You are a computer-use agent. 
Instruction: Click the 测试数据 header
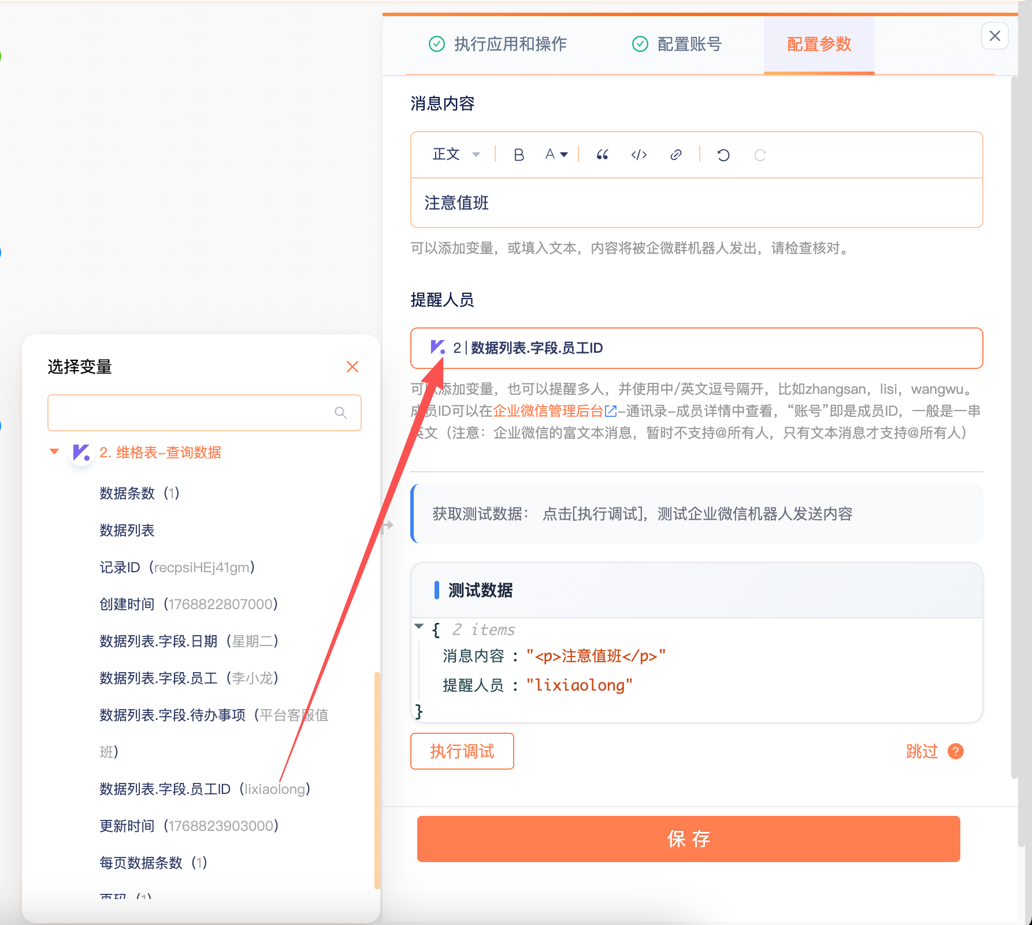(481, 590)
